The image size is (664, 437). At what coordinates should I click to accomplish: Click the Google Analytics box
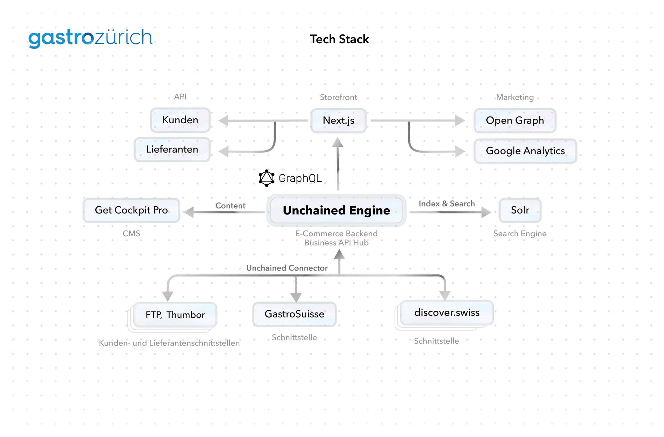pyautogui.click(x=525, y=151)
